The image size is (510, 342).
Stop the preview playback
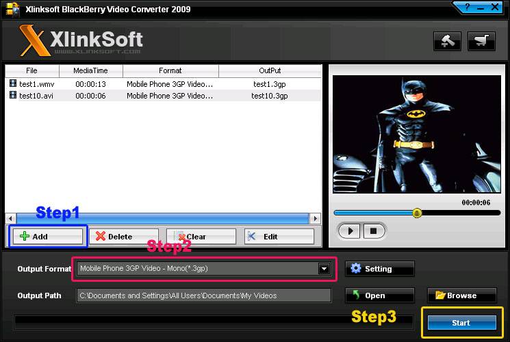(373, 231)
